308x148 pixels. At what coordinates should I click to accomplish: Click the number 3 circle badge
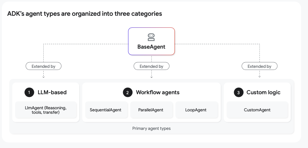(x=239, y=92)
